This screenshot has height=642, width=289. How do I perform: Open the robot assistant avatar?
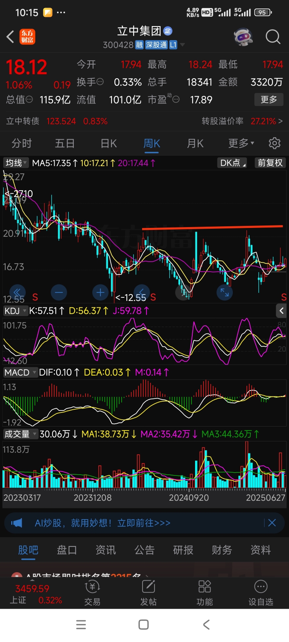[243, 37]
